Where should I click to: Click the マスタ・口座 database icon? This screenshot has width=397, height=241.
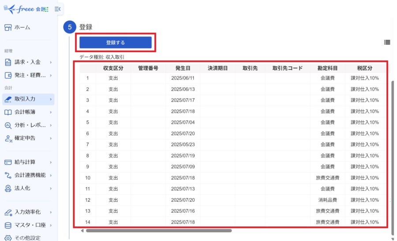click(8, 225)
